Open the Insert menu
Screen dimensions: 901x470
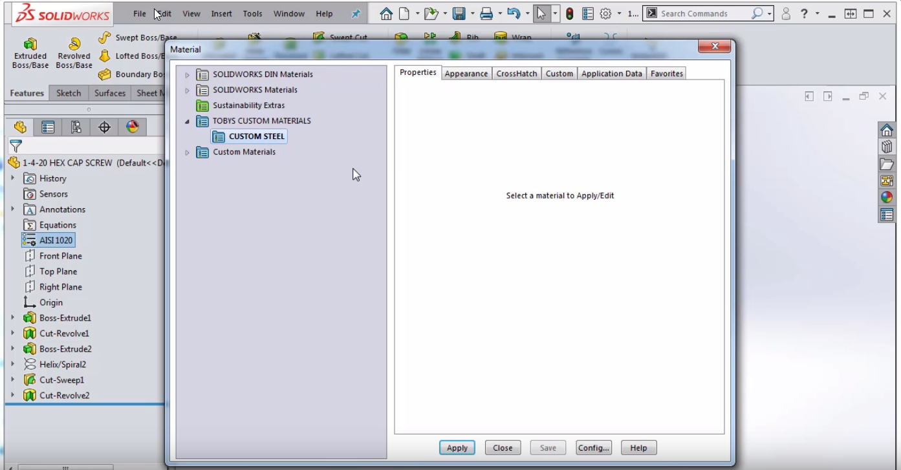click(222, 14)
